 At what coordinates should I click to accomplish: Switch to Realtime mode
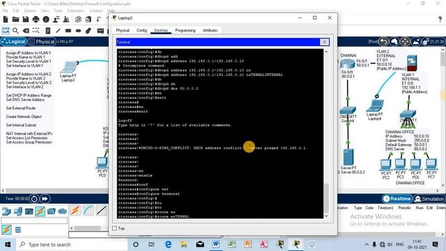pyautogui.click(x=397, y=199)
